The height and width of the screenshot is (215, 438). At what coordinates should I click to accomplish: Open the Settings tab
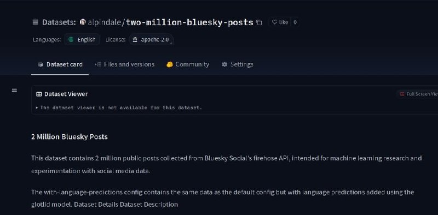click(238, 64)
